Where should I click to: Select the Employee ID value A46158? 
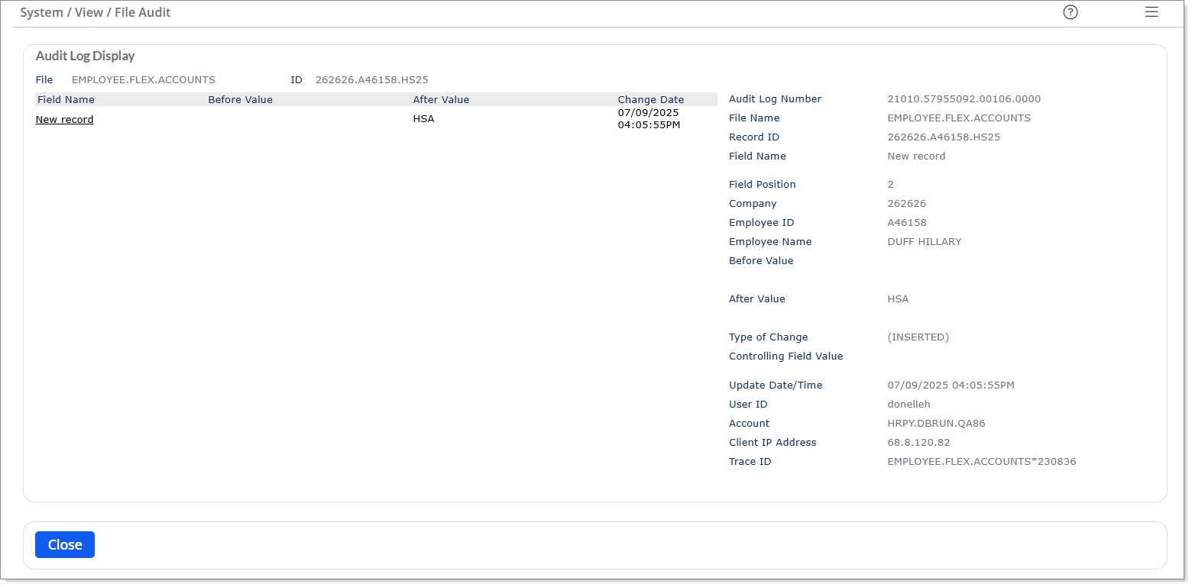coord(906,222)
